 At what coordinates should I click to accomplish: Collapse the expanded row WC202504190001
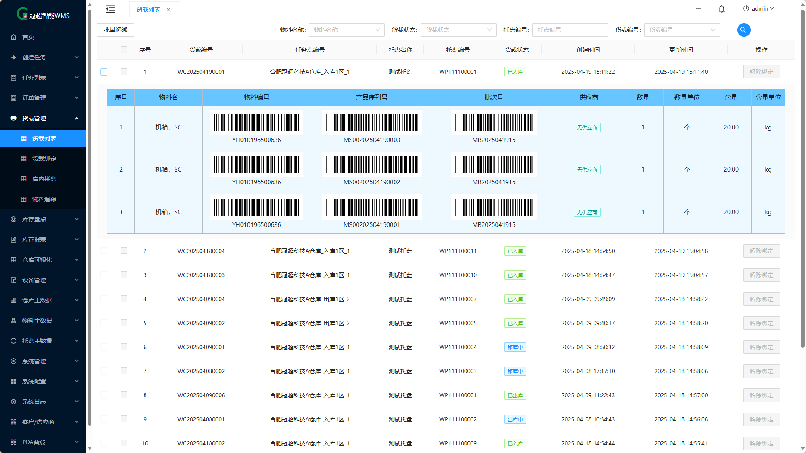(x=104, y=72)
